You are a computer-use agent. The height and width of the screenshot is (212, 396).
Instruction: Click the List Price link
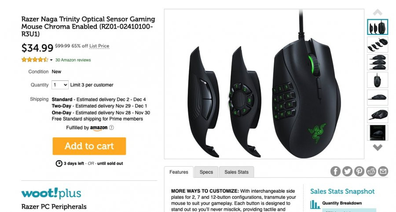pyautogui.click(x=99, y=46)
